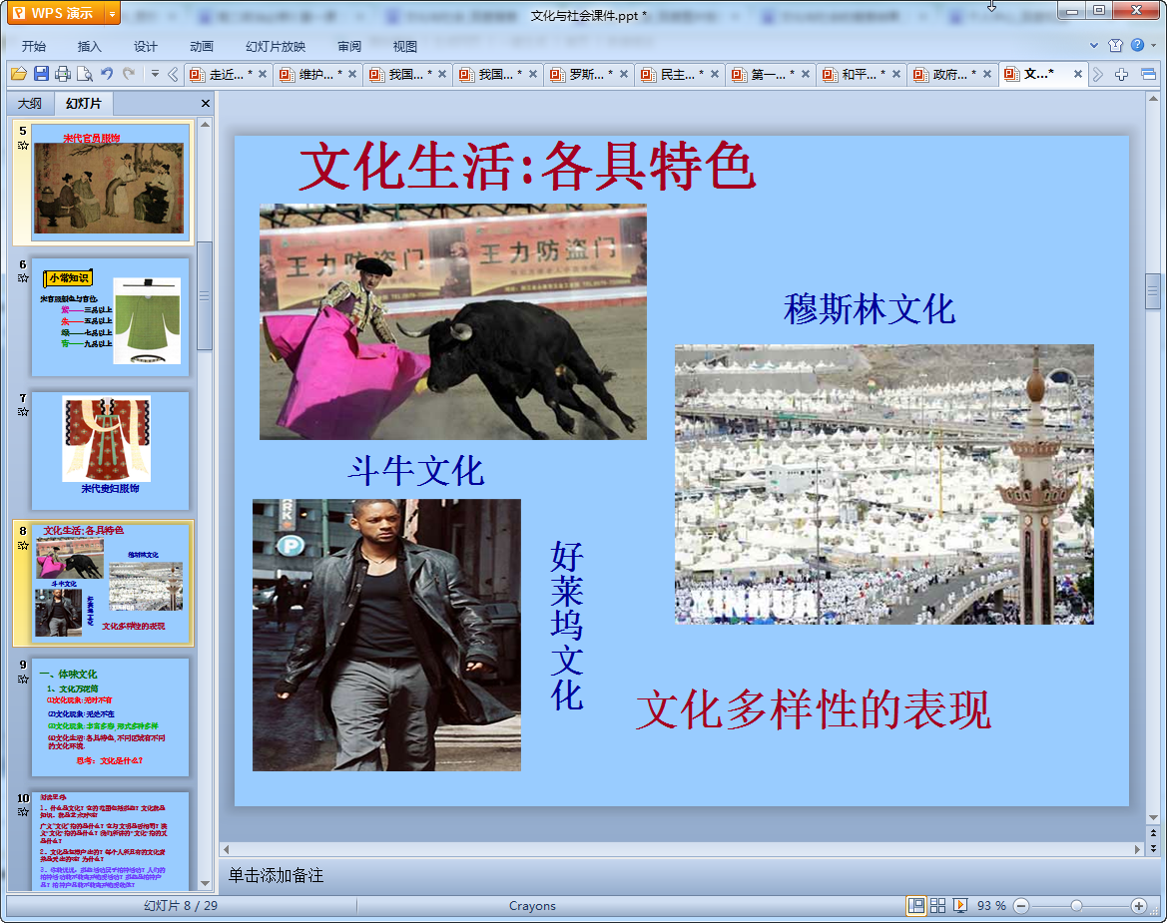This screenshot has height=923, width=1167.
Task: Close the slide thumbnail panel
Action: [x=206, y=104]
